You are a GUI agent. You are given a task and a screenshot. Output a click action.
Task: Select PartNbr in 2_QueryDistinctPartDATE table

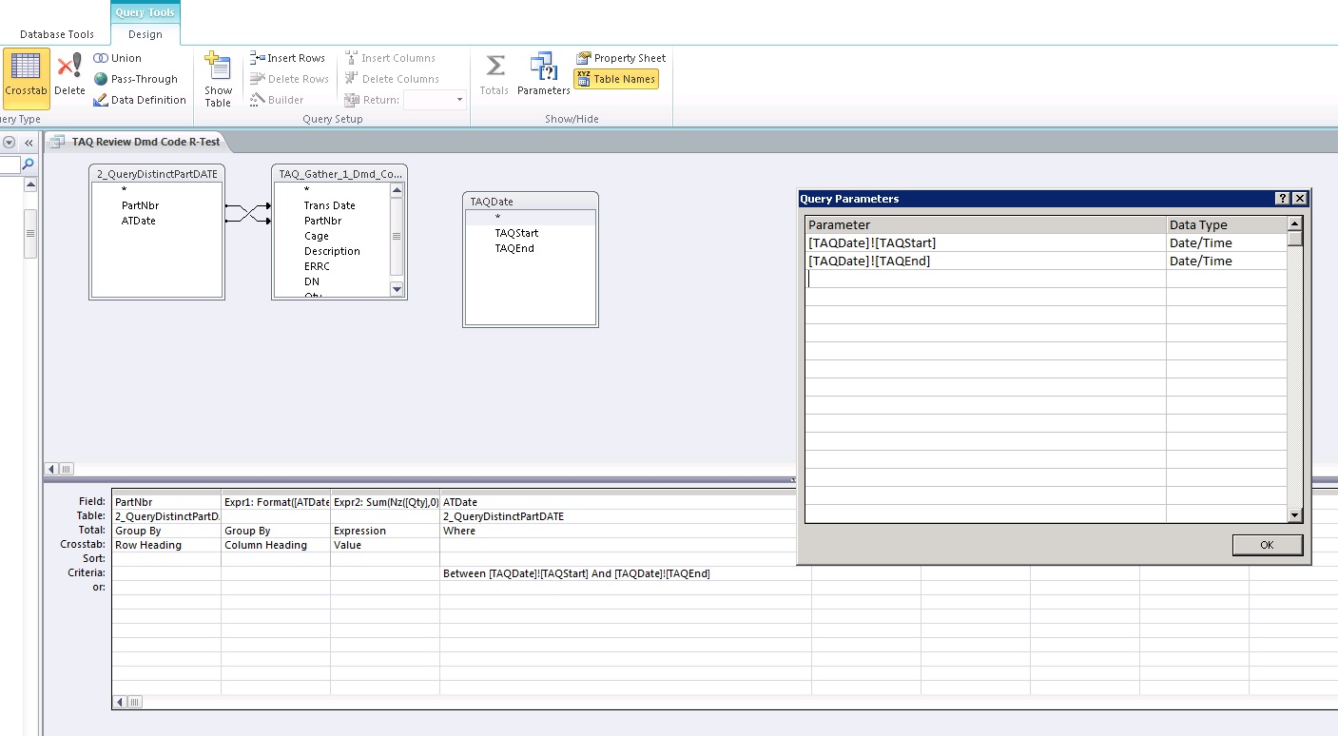point(140,205)
